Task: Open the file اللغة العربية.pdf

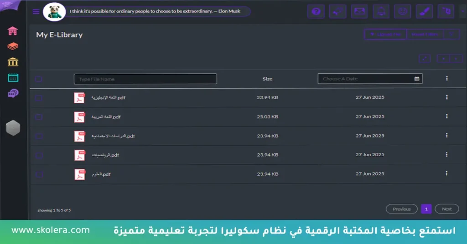Action: [106, 117]
